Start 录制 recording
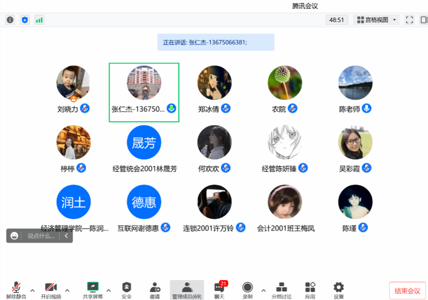The image size is (428, 300). (248, 290)
